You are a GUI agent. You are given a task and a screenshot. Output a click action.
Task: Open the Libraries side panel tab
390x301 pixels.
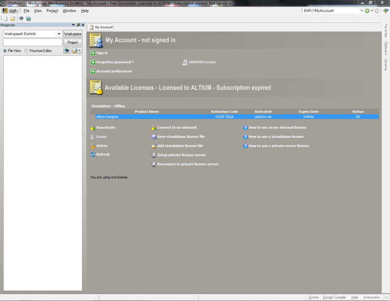[386, 65]
